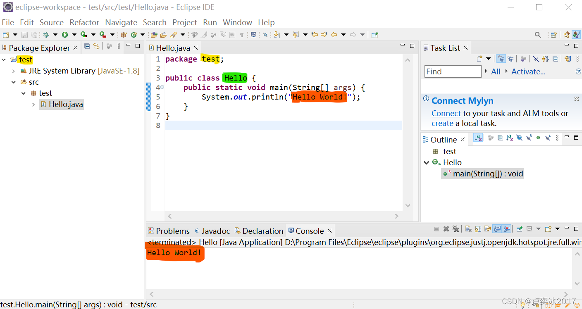Toggle Scroll Lock in Console toolbar

point(478,229)
